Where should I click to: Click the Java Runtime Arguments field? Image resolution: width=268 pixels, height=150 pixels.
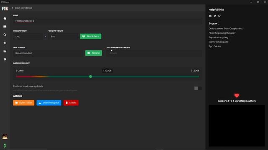tap(154, 53)
